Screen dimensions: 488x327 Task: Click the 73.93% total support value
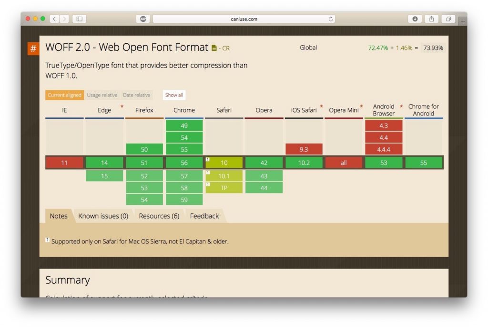(433, 48)
